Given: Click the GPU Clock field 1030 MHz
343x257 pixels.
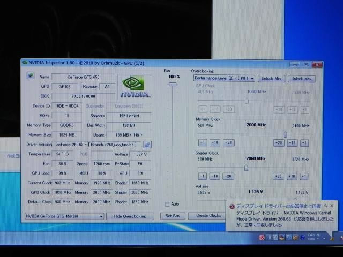Looking at the screenshot, I should [x=62, y=192].
